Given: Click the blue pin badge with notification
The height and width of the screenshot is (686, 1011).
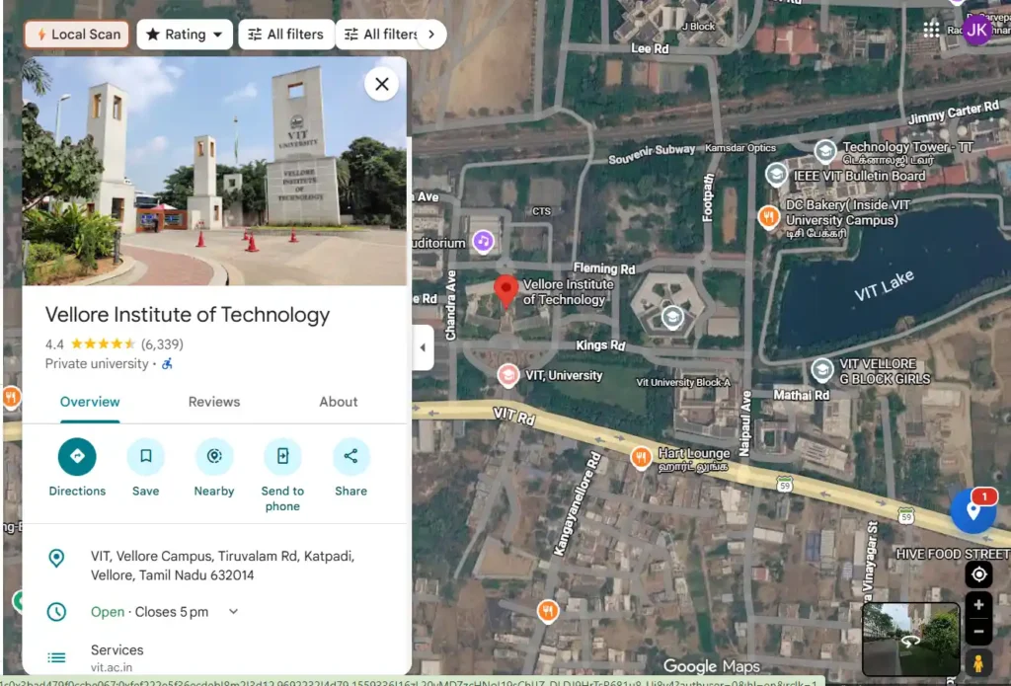Looking at the screenshot, I should coord(973,510).
